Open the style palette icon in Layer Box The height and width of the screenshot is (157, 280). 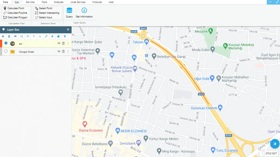tap(52, 36)
